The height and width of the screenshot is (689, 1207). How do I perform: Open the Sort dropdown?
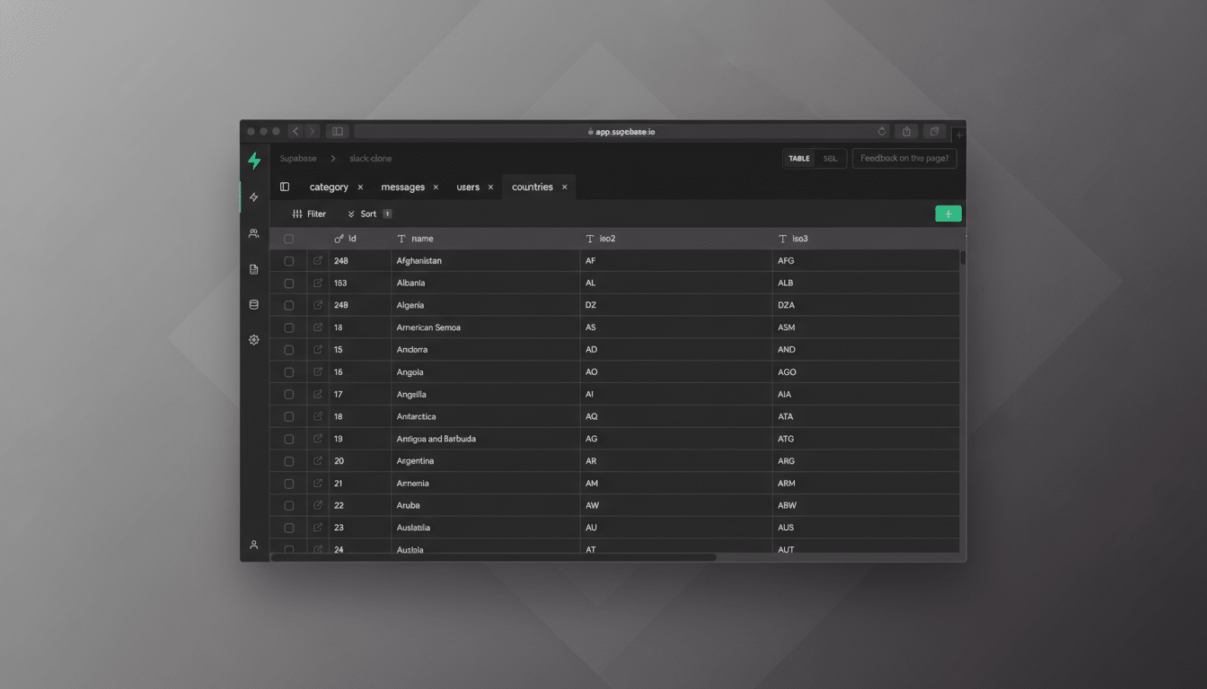point(367,214)
